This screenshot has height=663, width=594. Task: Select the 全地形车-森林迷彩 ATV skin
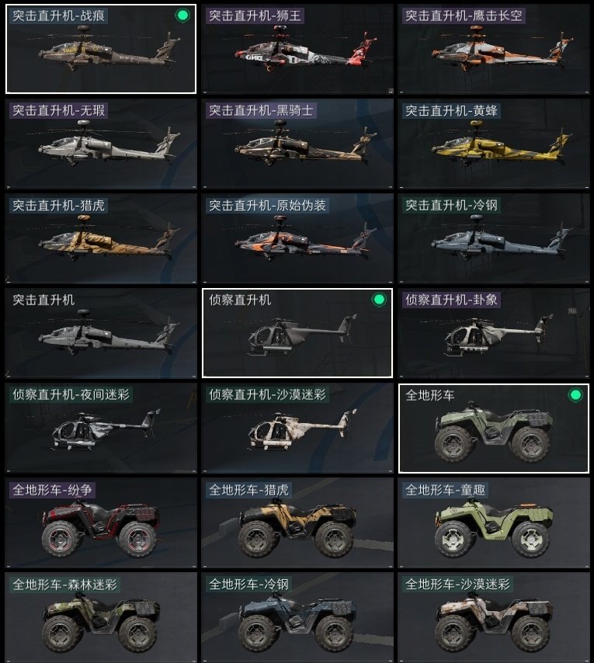[101, 617]
